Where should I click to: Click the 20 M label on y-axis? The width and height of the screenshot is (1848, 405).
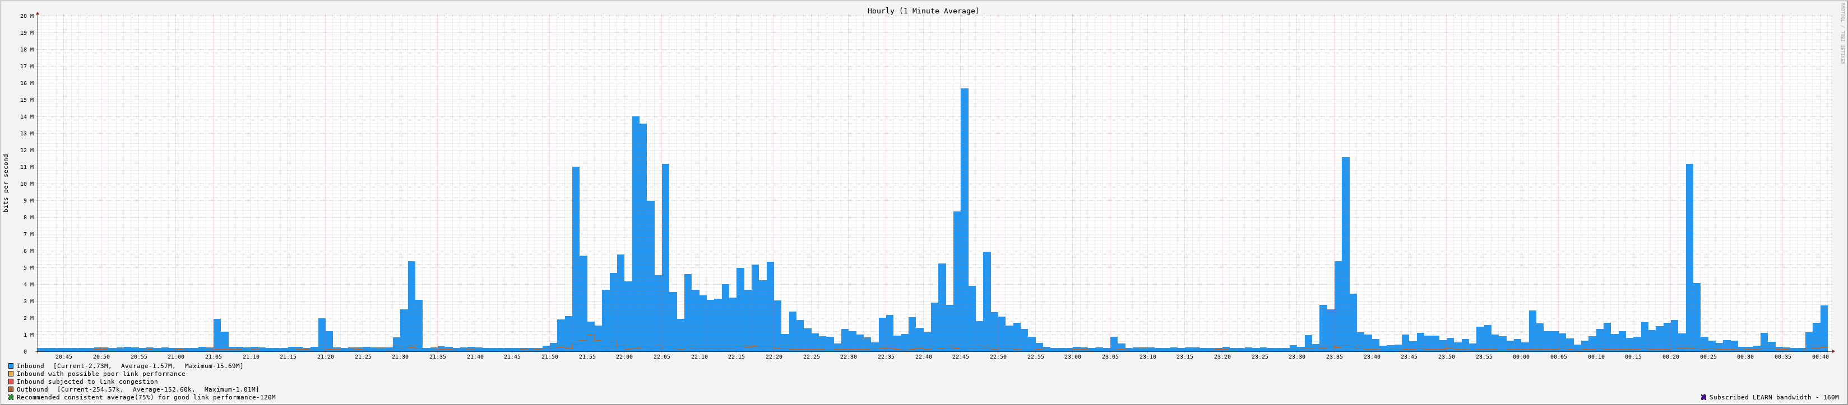click(26, 16)
